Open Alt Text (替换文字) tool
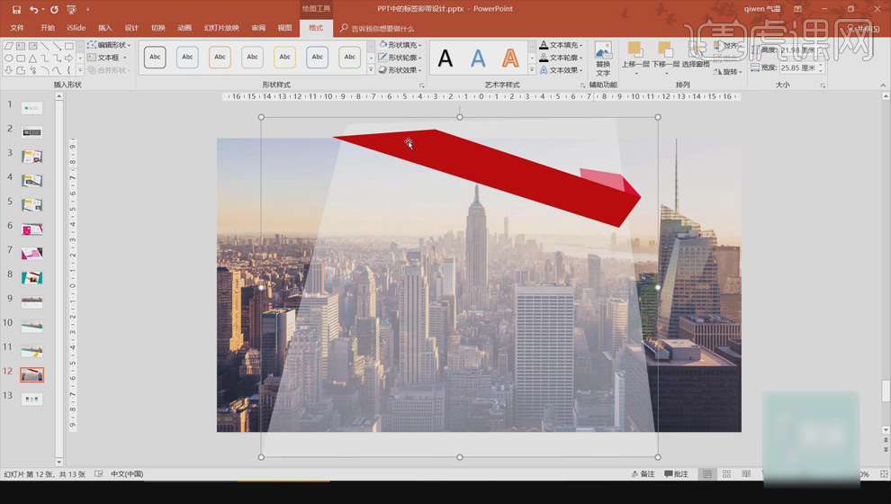Viewport: 891px width, 504px height. pyautogui.click(x=603, y=58)
